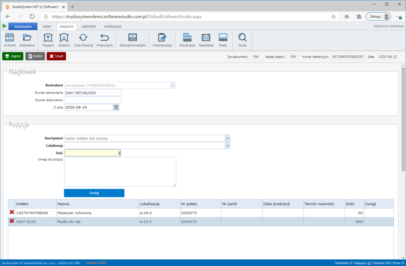The width and height of the screenshot is (406, 266).
Task: Switch to the KARTOTEKI tab
Action: (x=89, y=27)
